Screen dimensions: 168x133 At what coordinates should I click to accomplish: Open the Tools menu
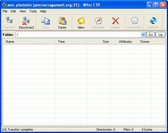(33, 11)
